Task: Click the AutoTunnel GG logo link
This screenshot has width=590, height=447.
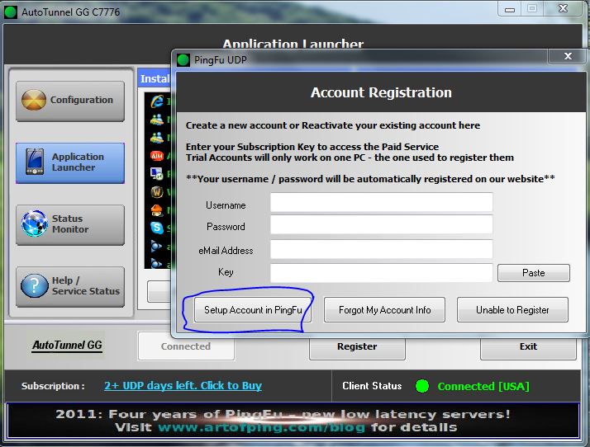Action: coord(67,346)
